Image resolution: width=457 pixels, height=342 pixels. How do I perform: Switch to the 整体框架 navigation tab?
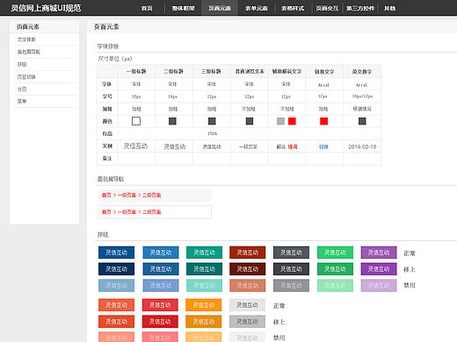184,8
